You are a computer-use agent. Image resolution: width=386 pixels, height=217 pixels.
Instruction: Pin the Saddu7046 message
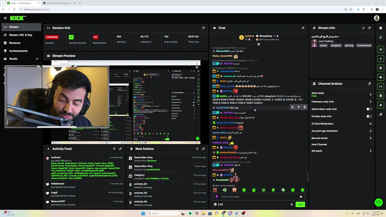coord(299,107)
